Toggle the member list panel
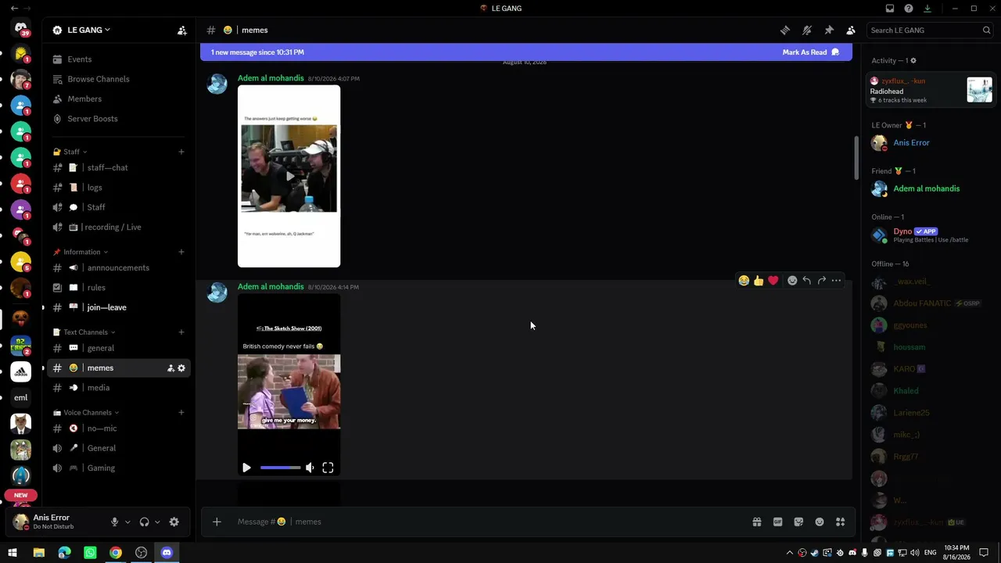The width and height of the screenshot is (1001, 563). pyautogui.click(x=851, y=30)
